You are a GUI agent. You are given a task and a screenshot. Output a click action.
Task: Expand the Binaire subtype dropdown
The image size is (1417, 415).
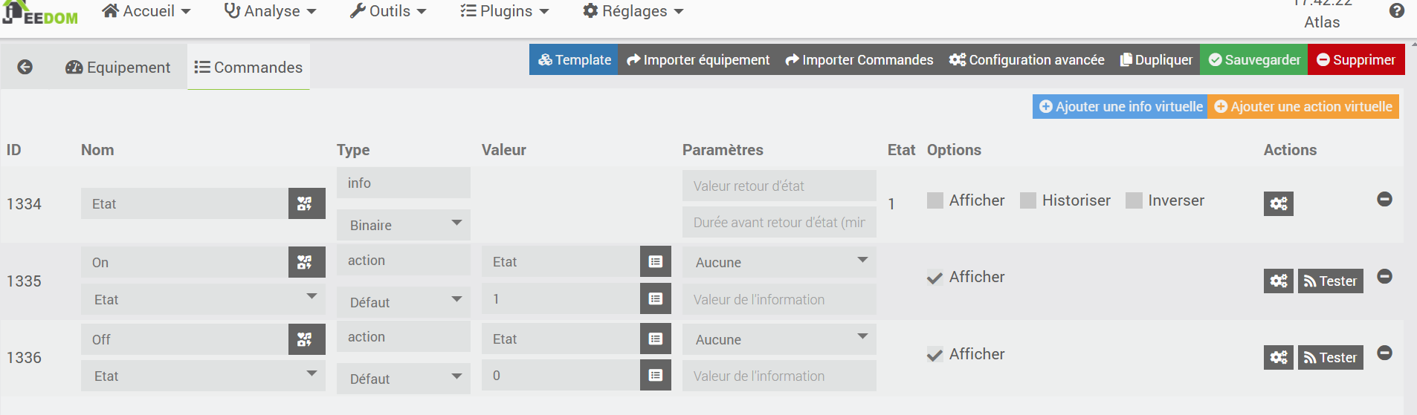tap(403, 225)
